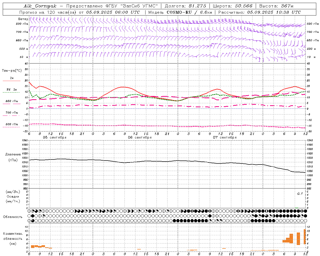Click the Осадки panel label

(13, 196)
